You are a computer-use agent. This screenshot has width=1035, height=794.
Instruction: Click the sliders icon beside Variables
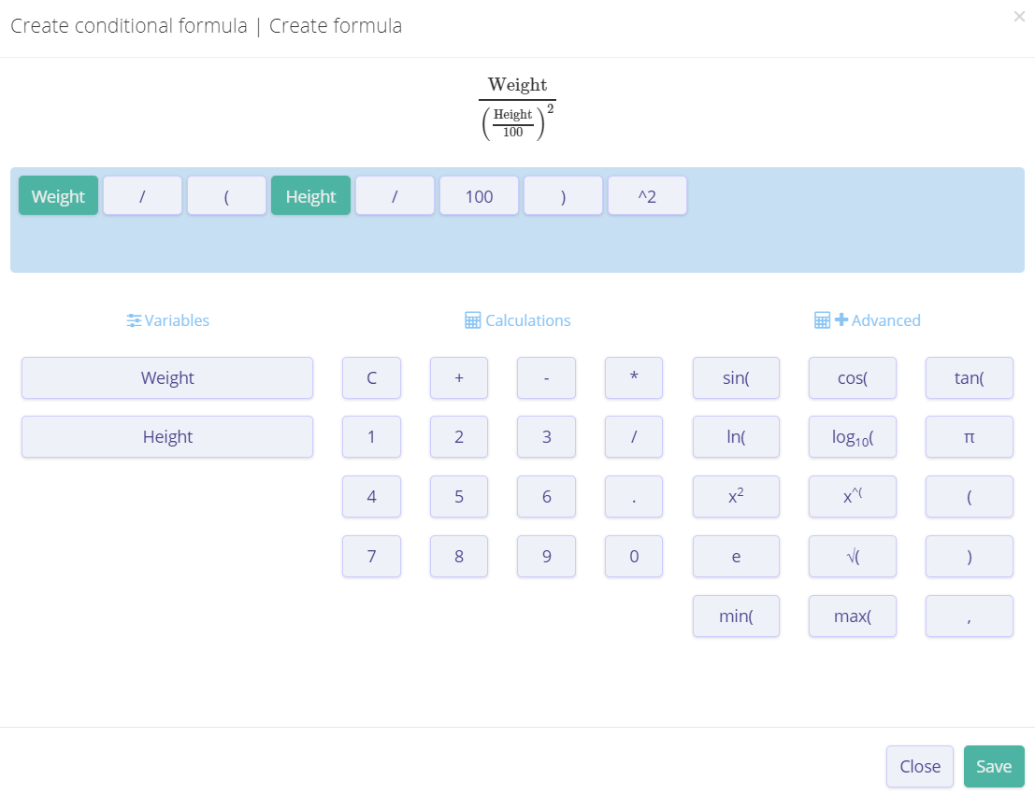(134, 320)
